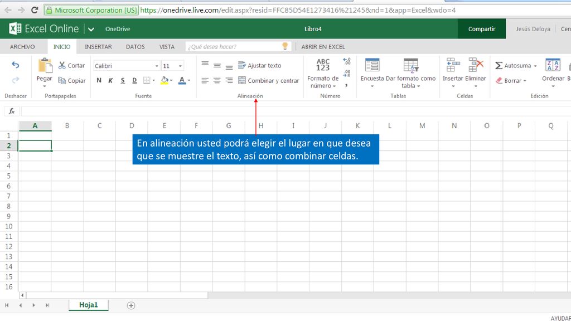This screenshot has height=321, width=571.
Task: Toggle double underline (D) formatting
Action: 134,80
